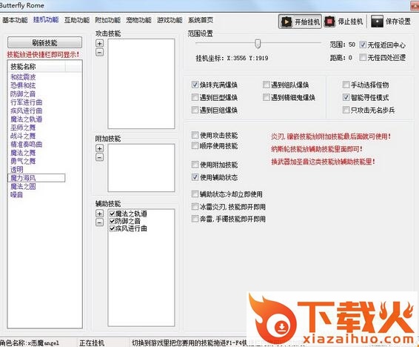419x347 pixels.
Task: Click the 正在挂机 status bar entry
Action: (x=92, y=343)
